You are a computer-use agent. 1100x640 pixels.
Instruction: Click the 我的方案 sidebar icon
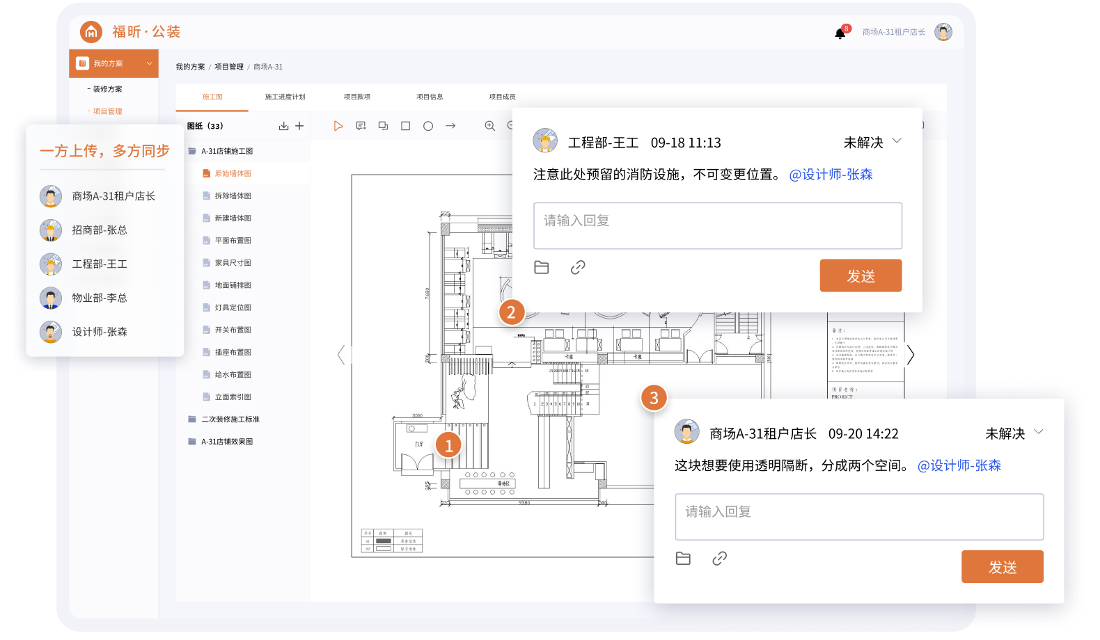pos(82,63)
